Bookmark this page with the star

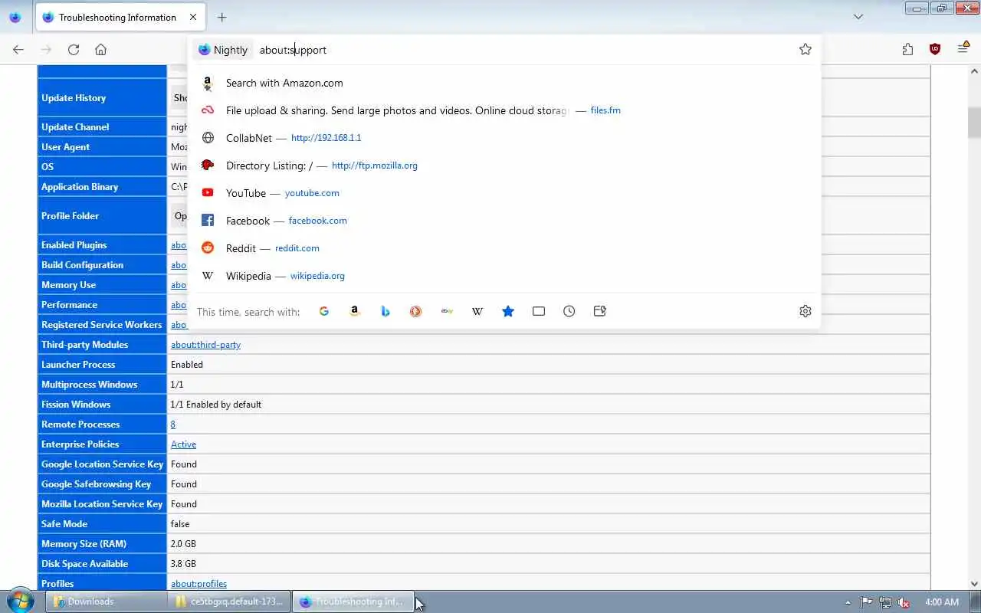click(x=805, y=49)
